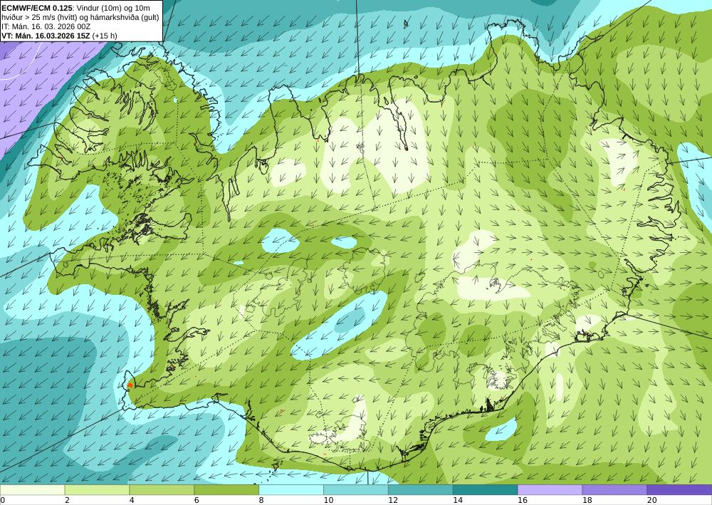Click the legend scale label "20"
The height and width of the screenshot is (505, 712).
[x=651, y=501]
